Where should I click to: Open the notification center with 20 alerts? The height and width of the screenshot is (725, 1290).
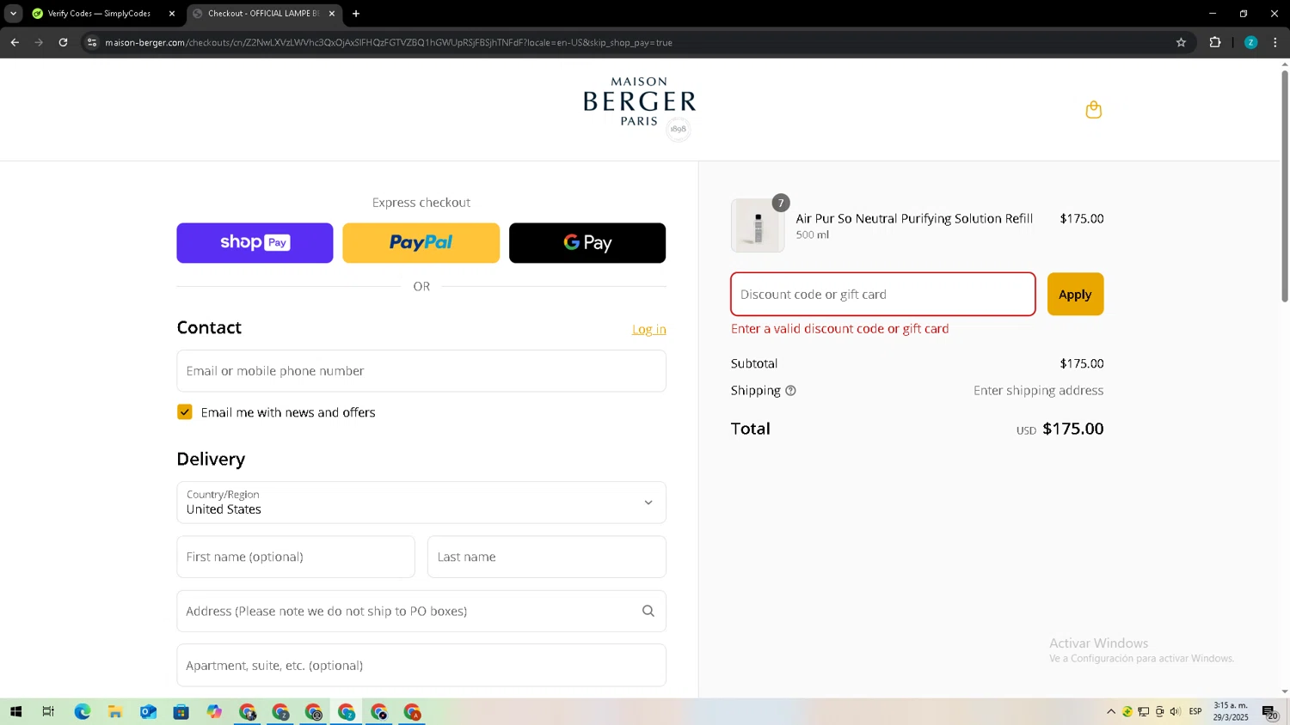[x=1269, y=712]
